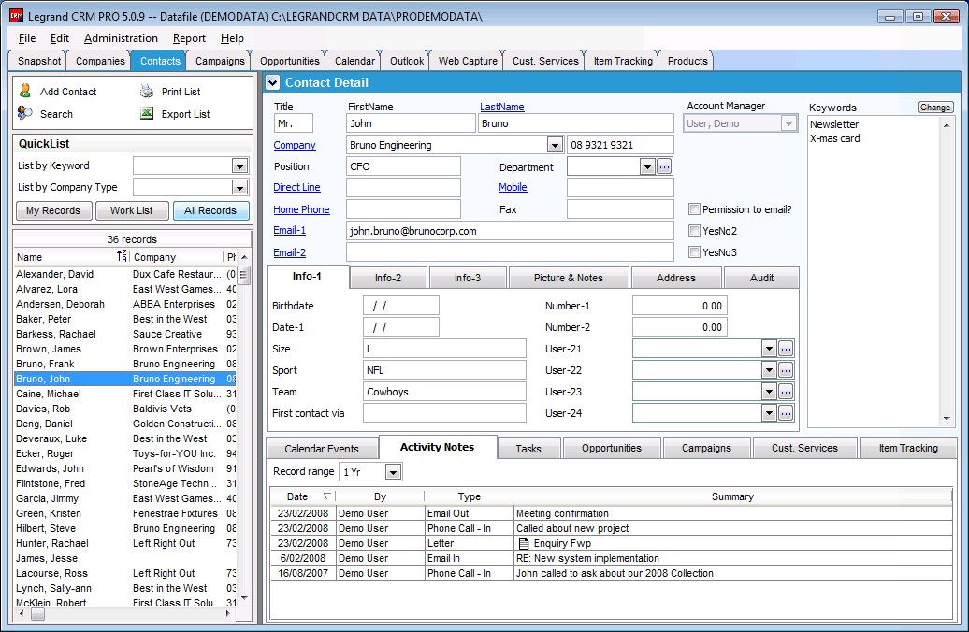The image size is (969, 632).
Task: Expand the User-21 dropdown
Action: tap(769, 349)
